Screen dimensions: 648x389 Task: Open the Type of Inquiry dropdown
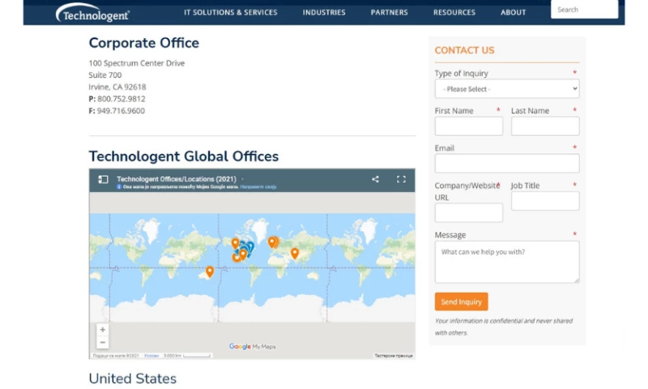point(506,88)
